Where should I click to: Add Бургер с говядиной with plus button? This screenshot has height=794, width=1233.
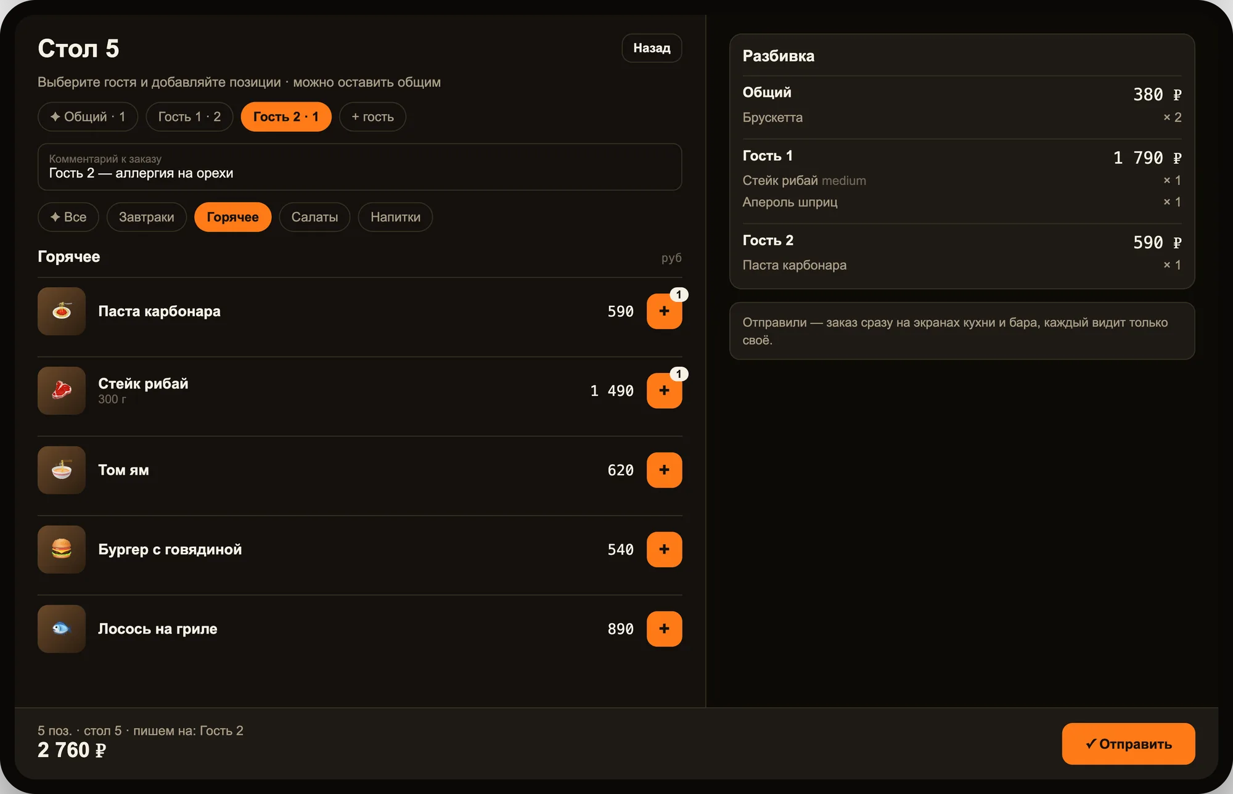click(x=664, y=549)
